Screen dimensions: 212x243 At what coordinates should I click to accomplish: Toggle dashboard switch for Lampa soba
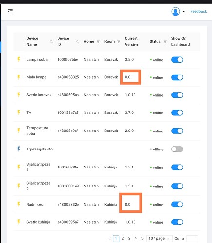(x=177, y=60)
